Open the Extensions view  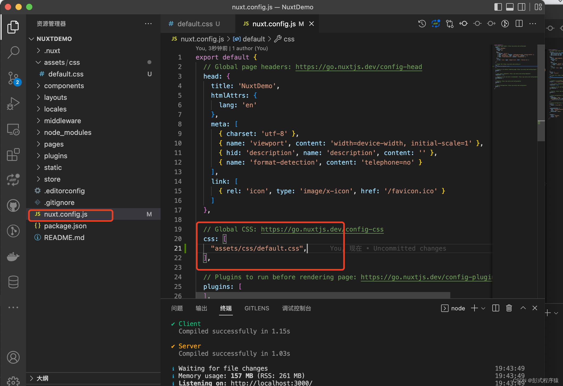(13, 155)
